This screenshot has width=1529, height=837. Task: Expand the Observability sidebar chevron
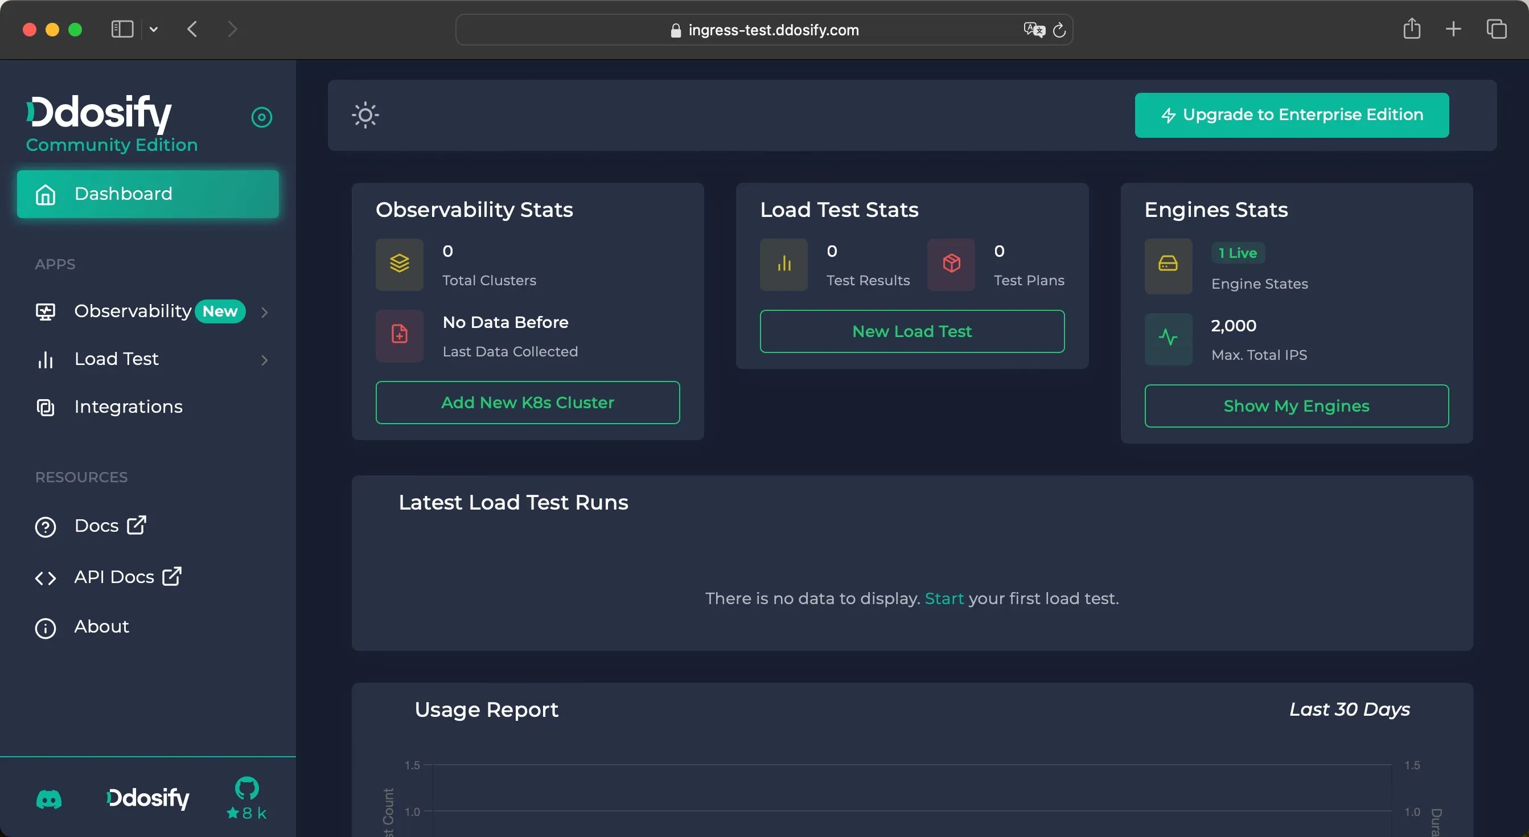265,312
